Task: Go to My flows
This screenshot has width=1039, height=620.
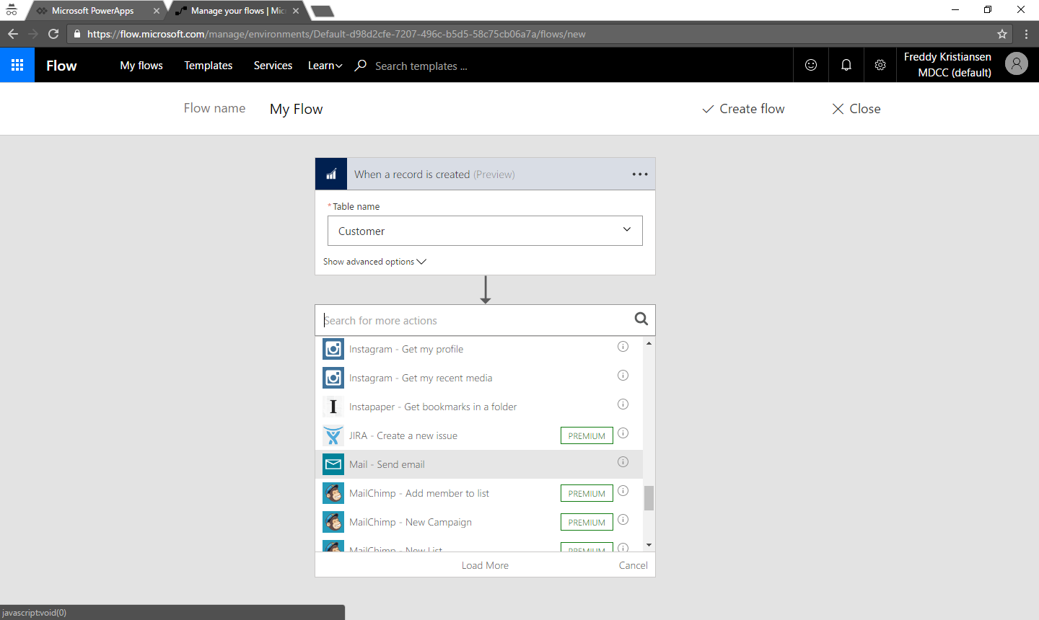Action: 141,66
